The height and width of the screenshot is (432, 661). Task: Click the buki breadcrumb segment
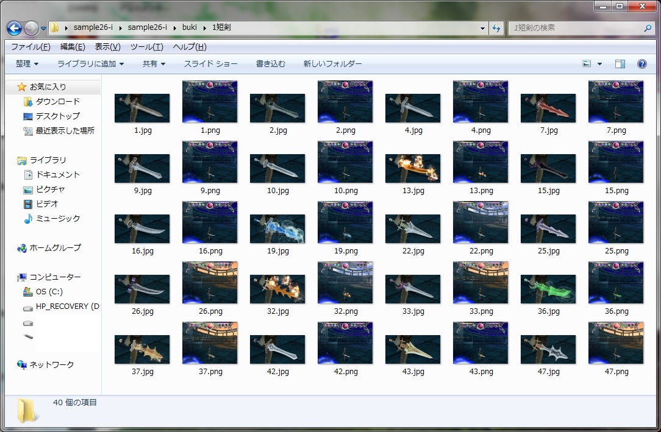coord(189,27)
